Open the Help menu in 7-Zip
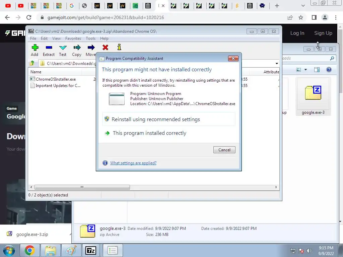The image size is (343, 257). pos(104,38)
